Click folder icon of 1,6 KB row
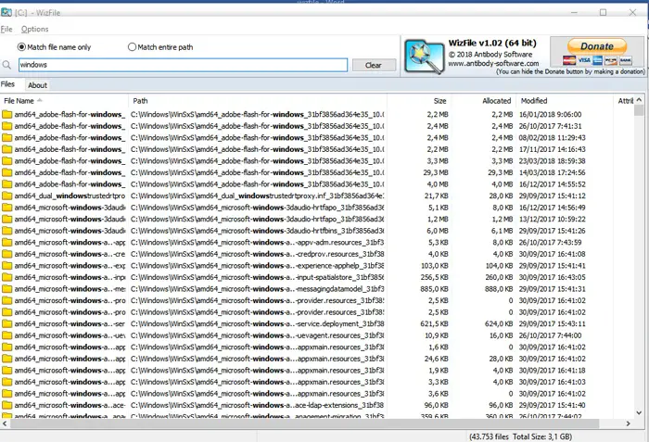The image size is (649, 442). click(x=7, y=347)
